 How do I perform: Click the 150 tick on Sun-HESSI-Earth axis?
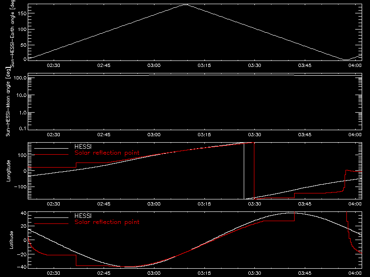point(22,13)
